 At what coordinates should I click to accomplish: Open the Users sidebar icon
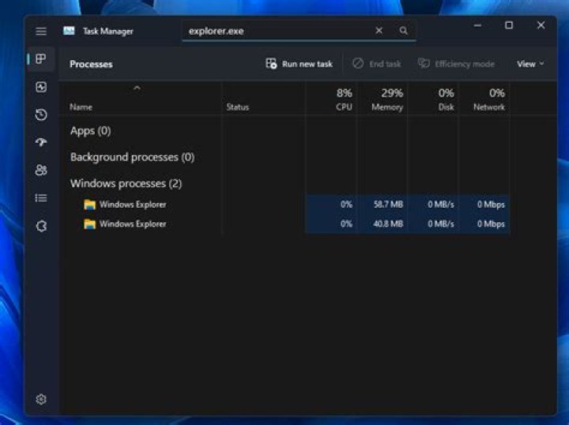41,170
